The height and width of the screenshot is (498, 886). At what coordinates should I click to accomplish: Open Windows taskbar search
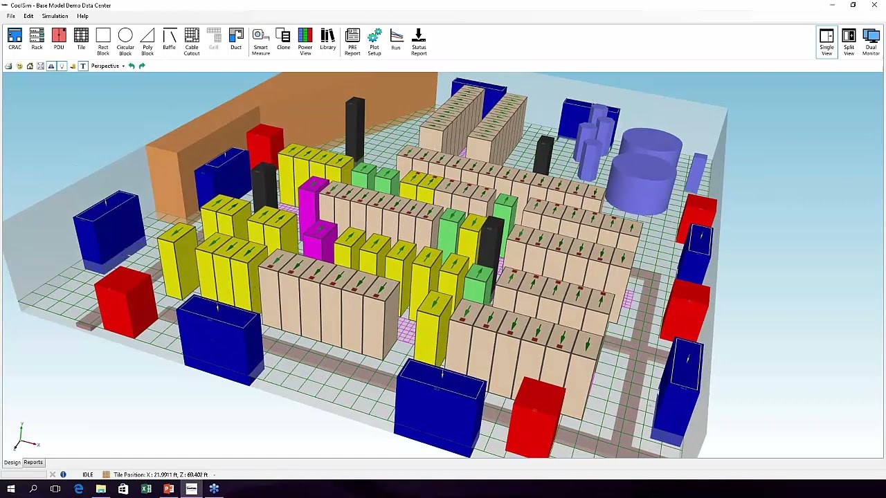tap(33, 489)
